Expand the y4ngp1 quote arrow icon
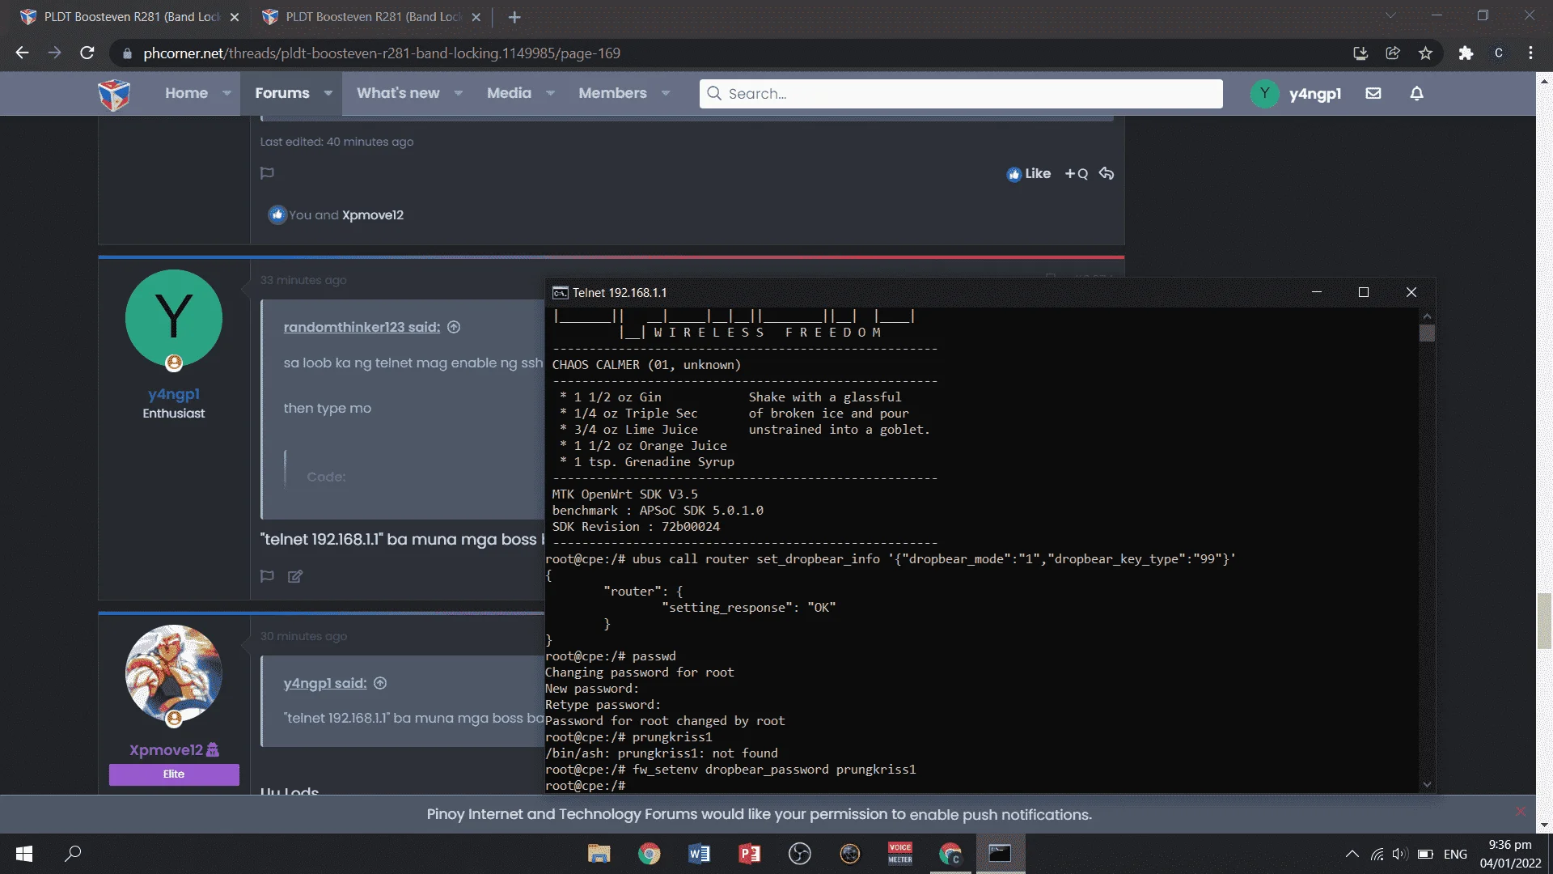Viewport: 1553px width, 874px height. click(380, 683)
